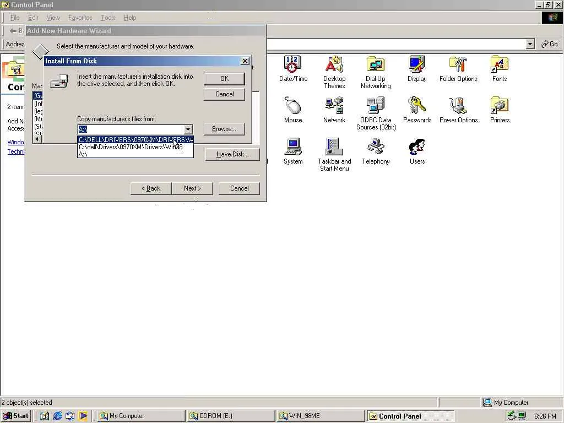Viewport: 564px width, 423px height.
Task: Click the Start button
Action: click(16, 416)
